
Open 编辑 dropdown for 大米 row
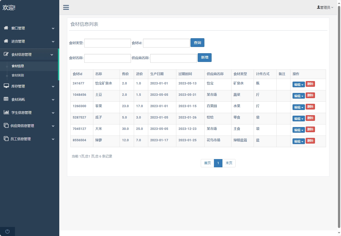[x=298, y=130]
